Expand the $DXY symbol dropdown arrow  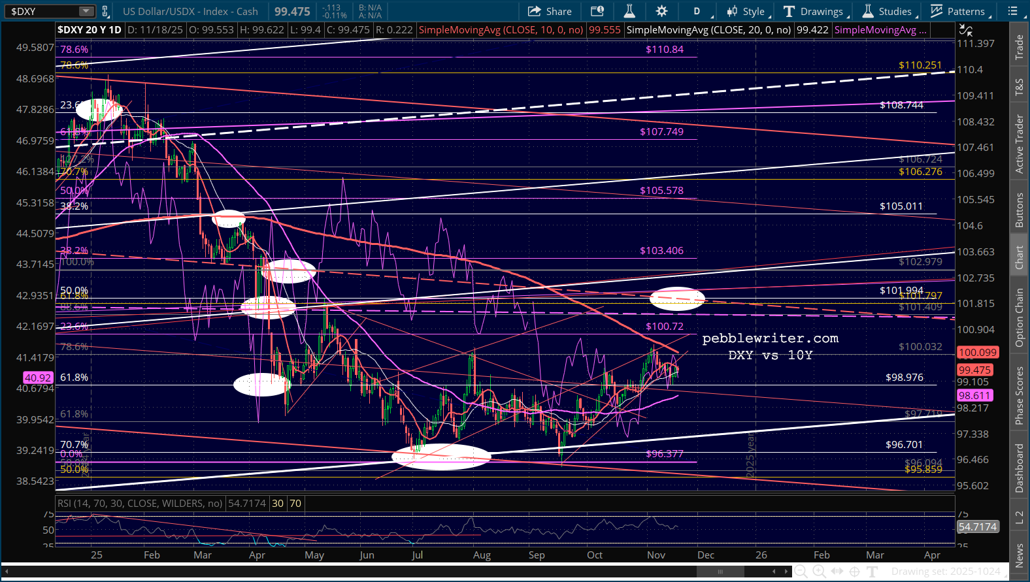point(86,11)
